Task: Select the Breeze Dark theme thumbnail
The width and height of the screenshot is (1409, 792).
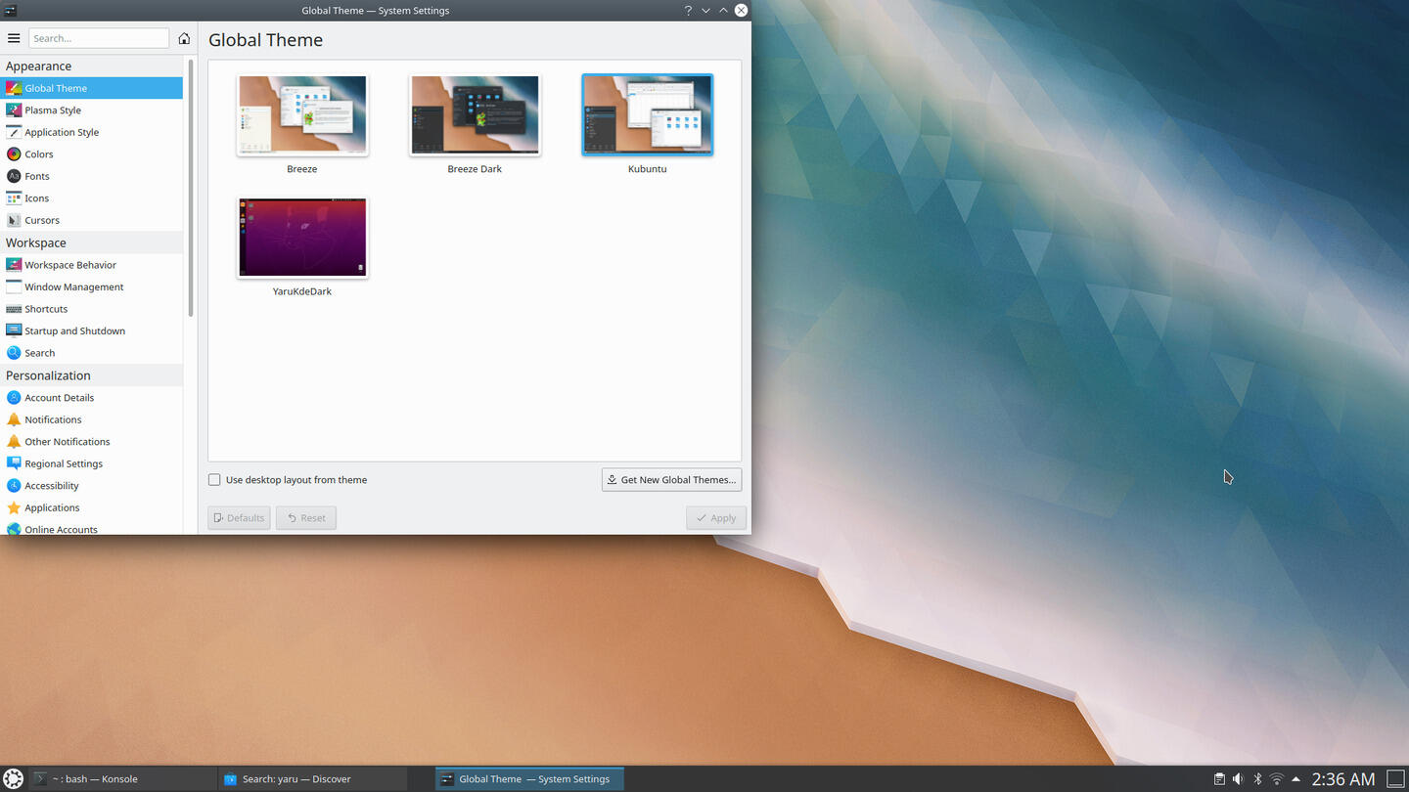Action: [475, 115]
